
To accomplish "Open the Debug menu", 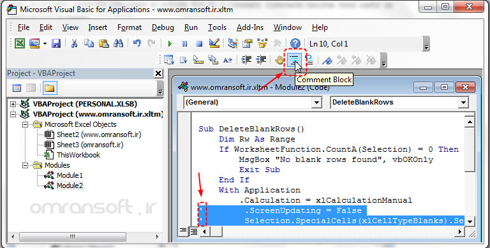I will coord(163,27).
